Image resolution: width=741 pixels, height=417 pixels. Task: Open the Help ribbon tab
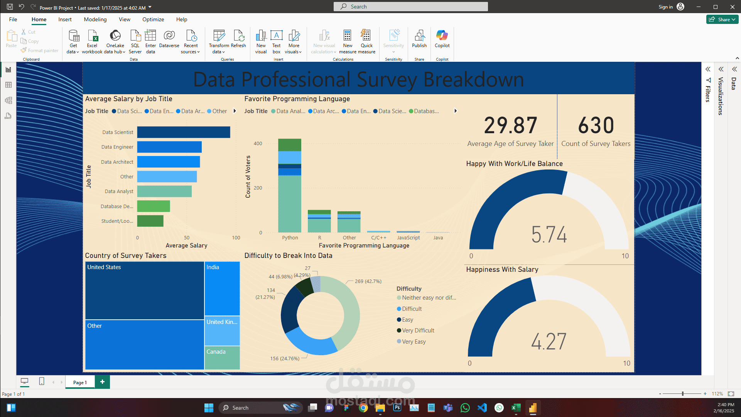tap(182, 19)
